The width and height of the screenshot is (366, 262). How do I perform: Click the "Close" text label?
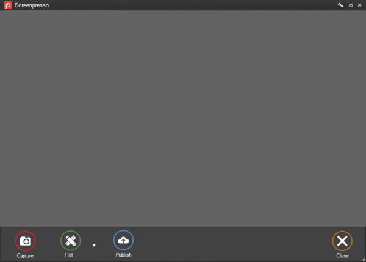coord(342,256)
